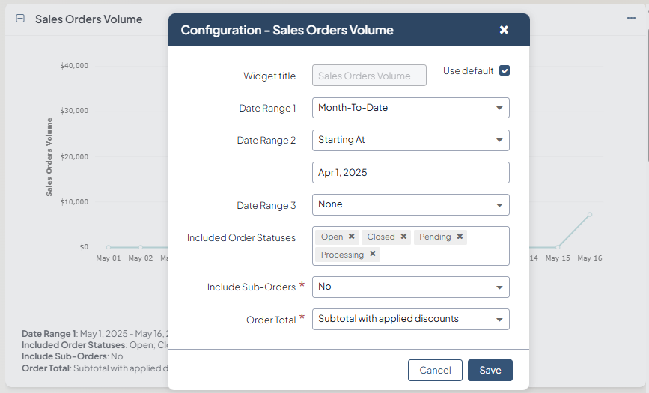Open the Date Range 1 dropdown
This screenshot has width=649, height=393.
410,108
